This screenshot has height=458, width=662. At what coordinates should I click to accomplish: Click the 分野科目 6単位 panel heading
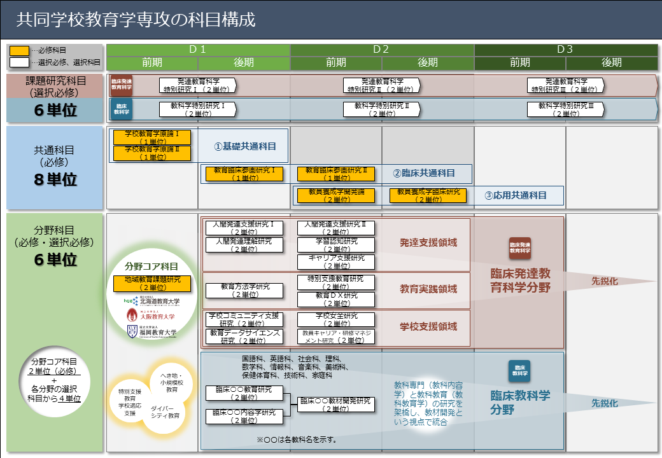coord(55,247)
